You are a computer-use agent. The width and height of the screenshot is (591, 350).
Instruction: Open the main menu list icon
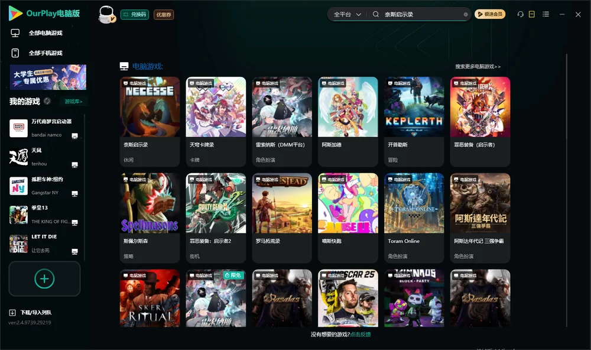point(545,14)
